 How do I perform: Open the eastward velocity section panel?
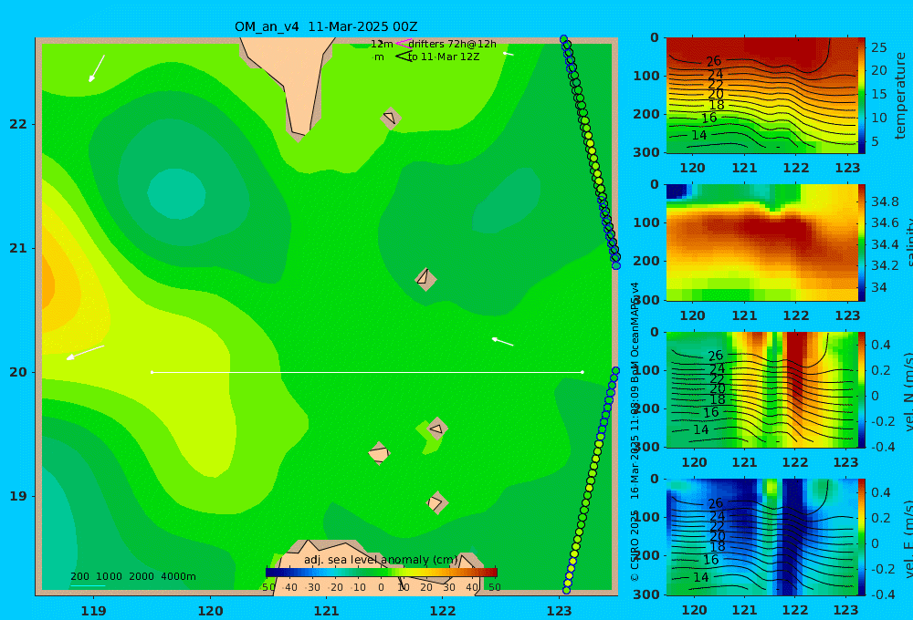point(761,537)
